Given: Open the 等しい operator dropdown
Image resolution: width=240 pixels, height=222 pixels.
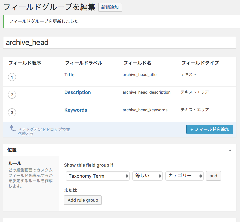Looking at the screenshot, I should pos(147,176).
